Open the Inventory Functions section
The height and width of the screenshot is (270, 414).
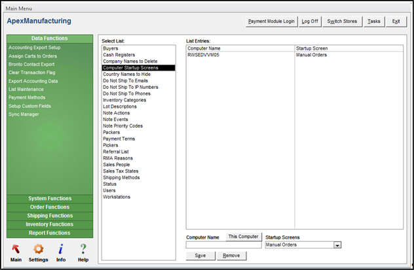[50, 224]
